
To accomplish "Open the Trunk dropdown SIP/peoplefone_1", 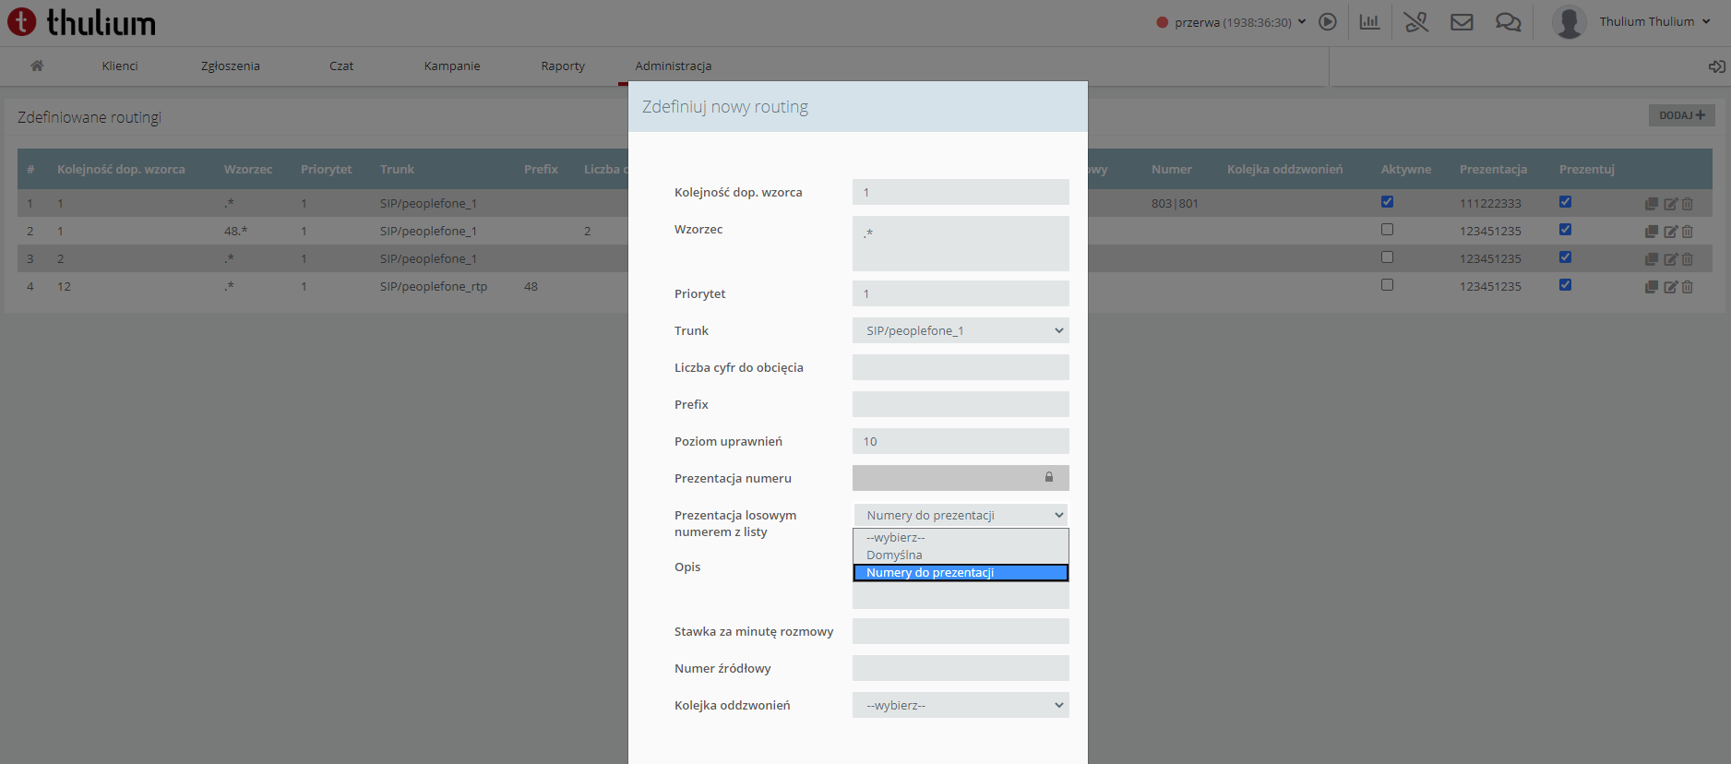I will click(x=961, y=330).
